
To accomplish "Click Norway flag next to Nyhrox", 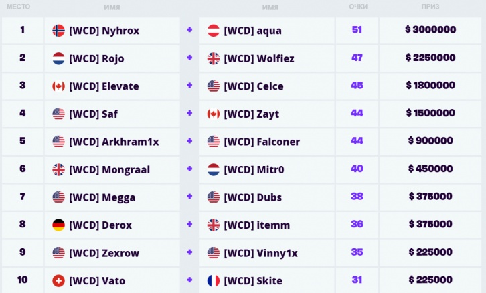I will 59,31.
